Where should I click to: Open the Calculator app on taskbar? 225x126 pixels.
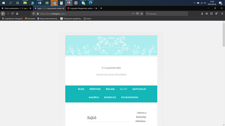click(x=61, y=3)
